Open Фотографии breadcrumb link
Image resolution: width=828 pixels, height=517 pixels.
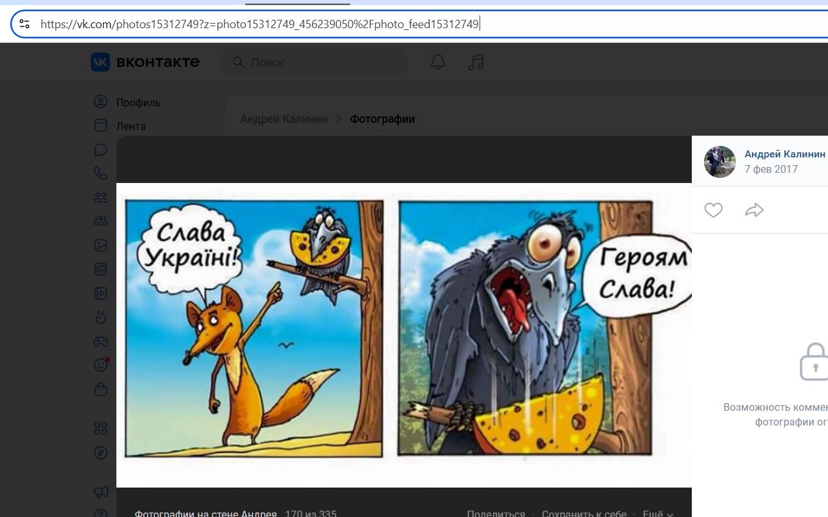(382, 119)
